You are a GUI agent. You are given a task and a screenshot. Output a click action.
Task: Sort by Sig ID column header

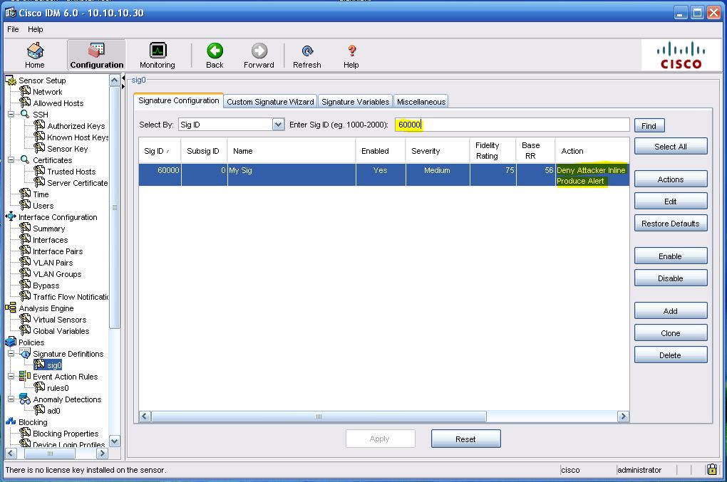(160, 151)
